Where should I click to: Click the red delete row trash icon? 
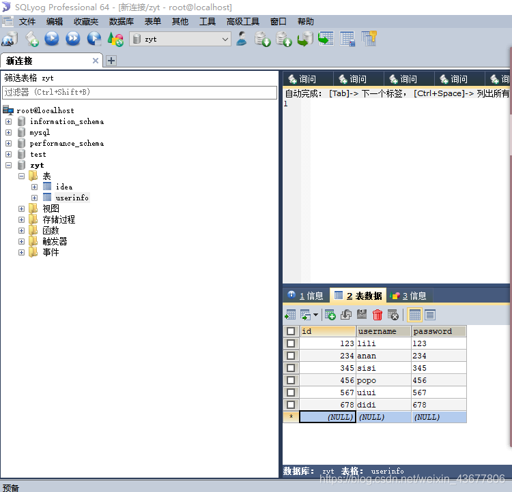[x=378, y=315]
